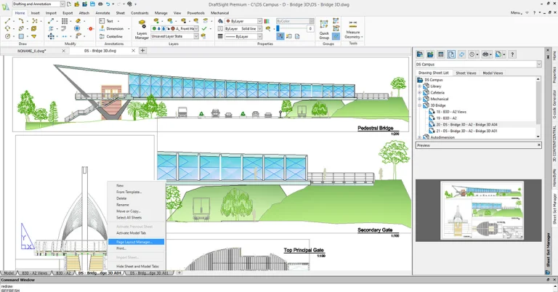
Task: Expand the Library sheet subset
Action: click(420, 86)
